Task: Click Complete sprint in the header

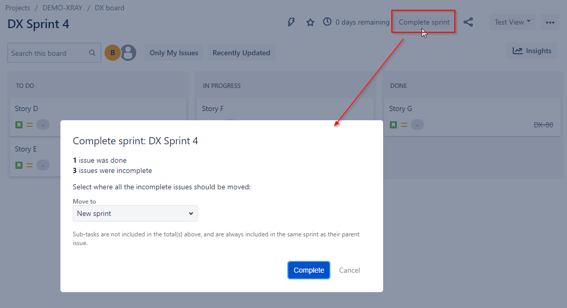Action: [424, 22]
